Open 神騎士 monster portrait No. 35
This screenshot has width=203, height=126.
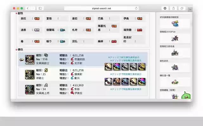(x=30, y=74)
